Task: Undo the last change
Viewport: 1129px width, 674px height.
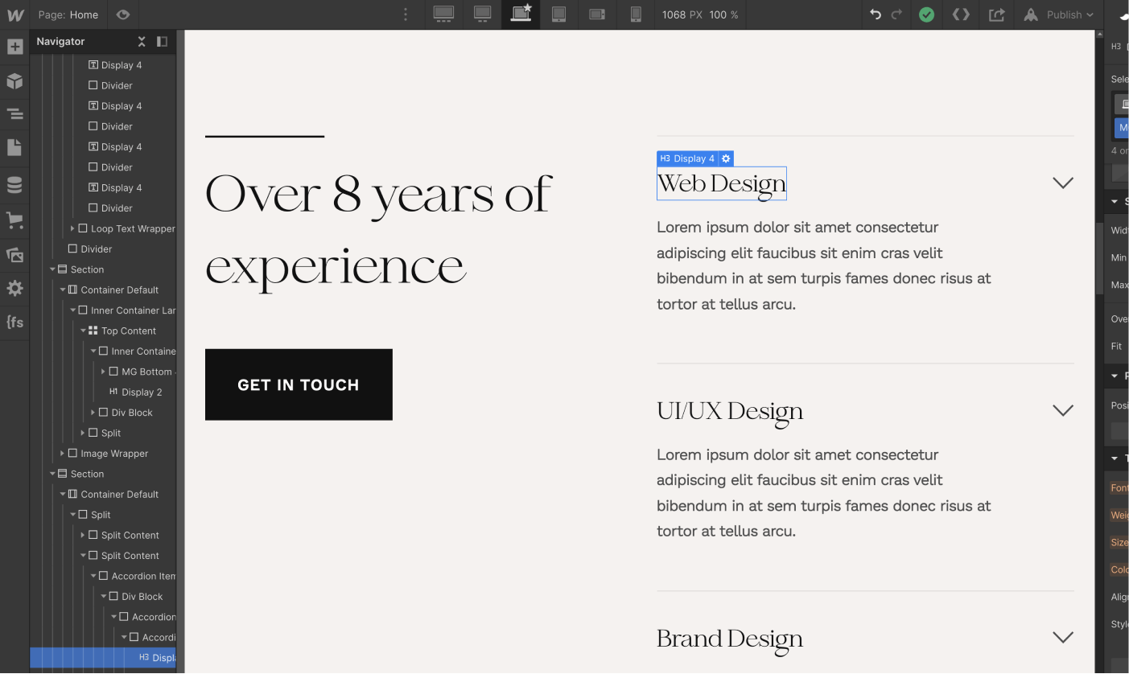Action: tap(876, 14)
